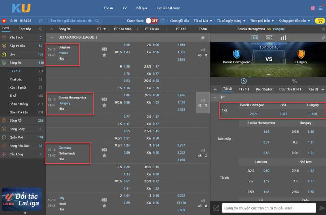Expand more bets for Germany vs Netherlands
The height and width of the screenshot is (215, 326).
[x=206, y=156]
